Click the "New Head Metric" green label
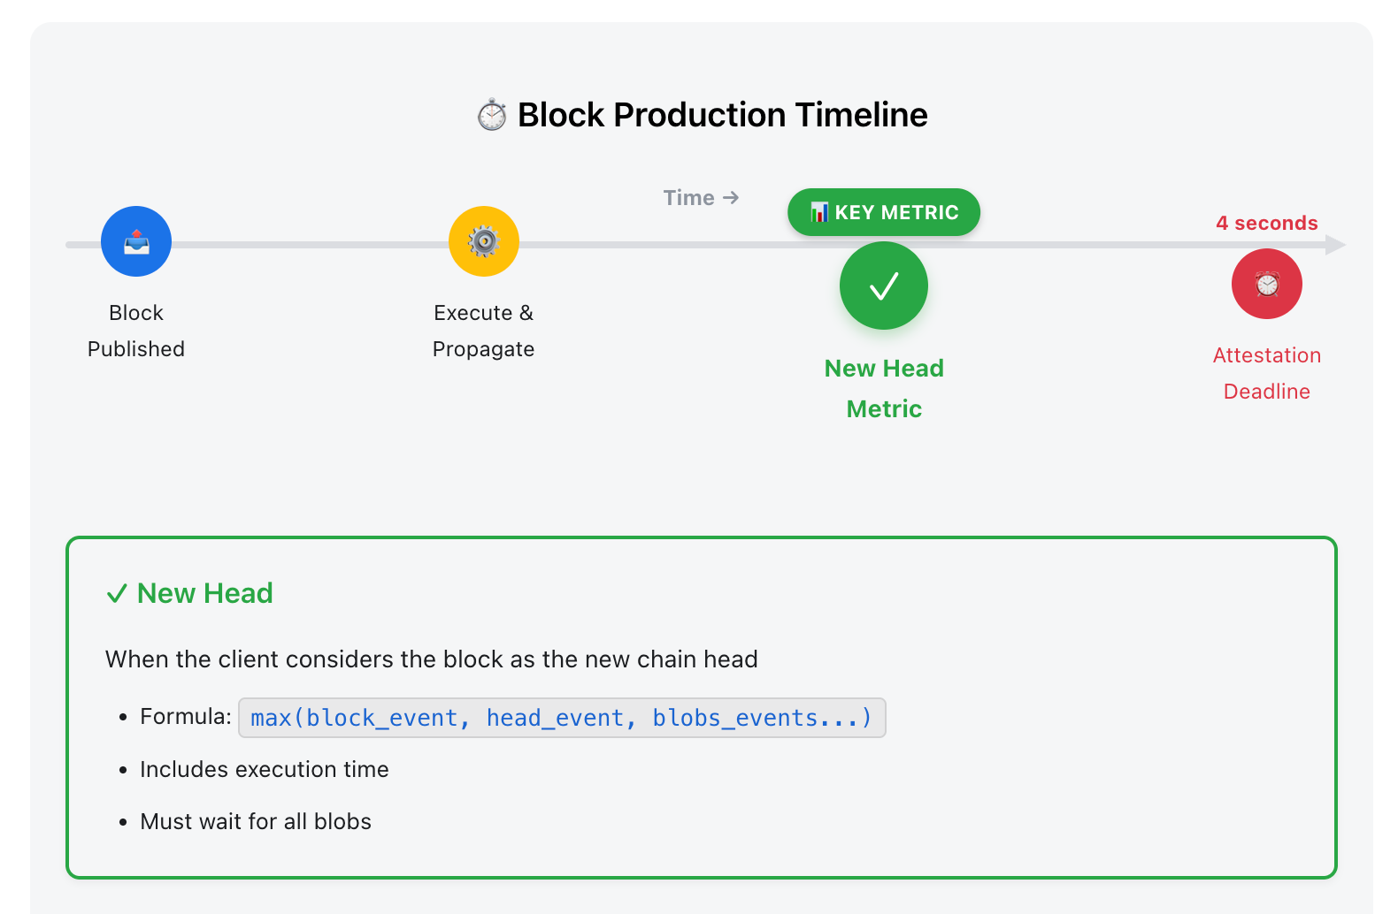The image size is (1398, 914). (x=883, y=388)
